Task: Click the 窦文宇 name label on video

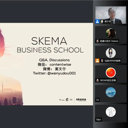Action: pyautogui.click(x=108, y=21)
